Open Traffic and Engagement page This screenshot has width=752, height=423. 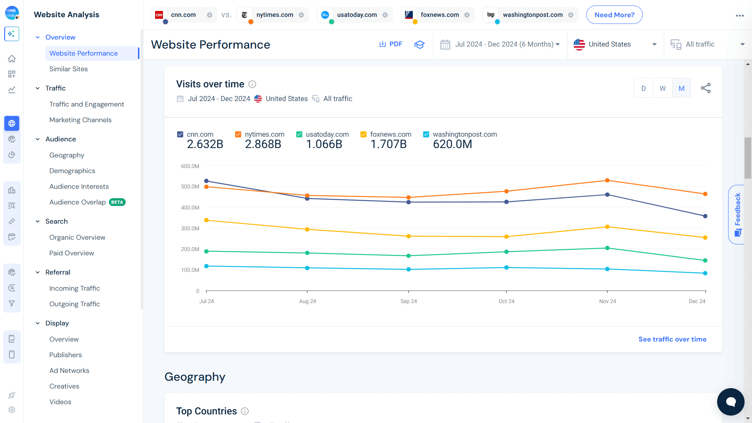[87, 104]
